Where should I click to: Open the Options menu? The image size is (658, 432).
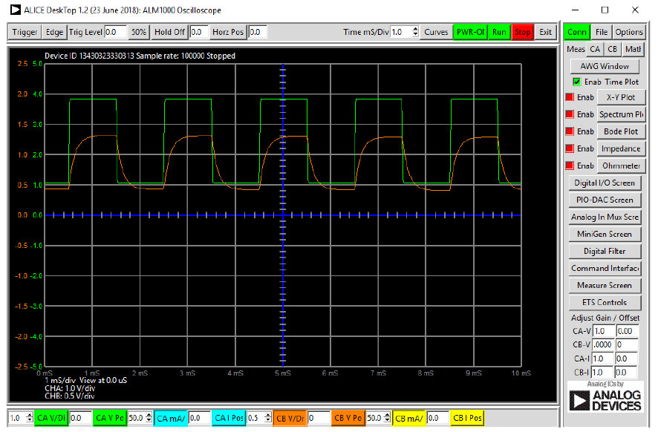pyautogui.click(x=629, y=33)
